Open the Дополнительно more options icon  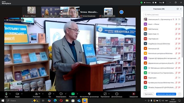tap(117, 94)
